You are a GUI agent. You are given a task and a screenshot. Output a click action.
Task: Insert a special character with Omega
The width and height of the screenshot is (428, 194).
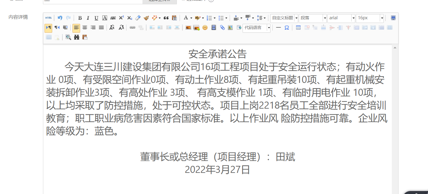(x=287, y=28)
